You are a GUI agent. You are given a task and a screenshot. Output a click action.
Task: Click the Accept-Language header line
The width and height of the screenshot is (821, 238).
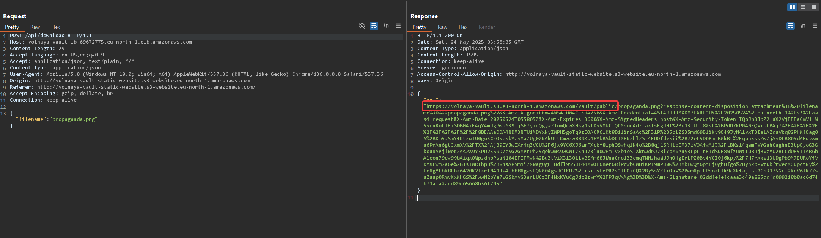point(57,55)
